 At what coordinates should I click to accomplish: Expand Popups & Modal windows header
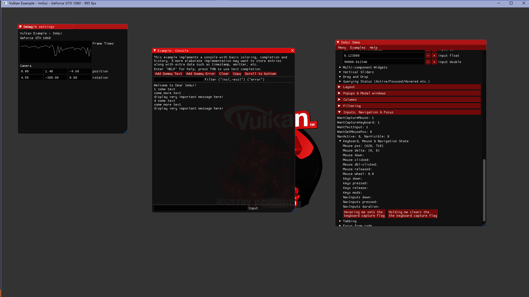tap(408, 93)
